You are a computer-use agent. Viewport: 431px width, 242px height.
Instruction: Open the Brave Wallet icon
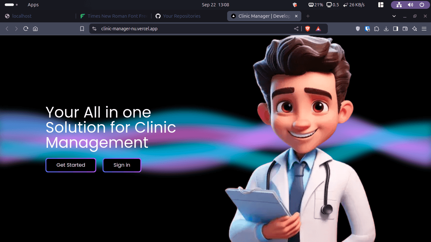pyautogui.click(x=405, y=29)
